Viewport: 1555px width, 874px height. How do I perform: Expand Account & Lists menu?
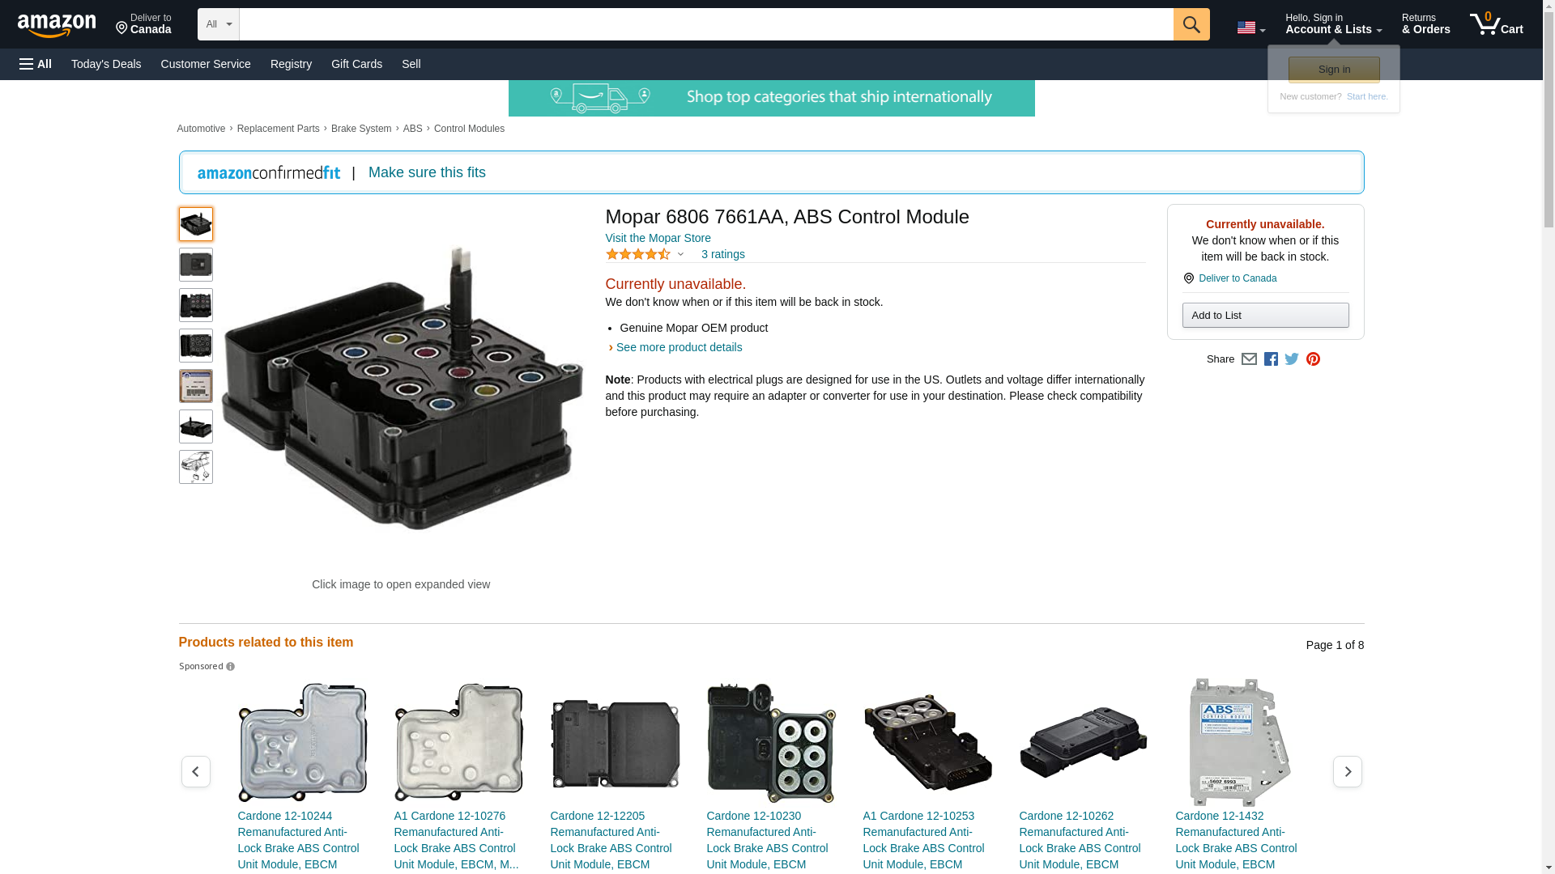(x=1333, y=24)
